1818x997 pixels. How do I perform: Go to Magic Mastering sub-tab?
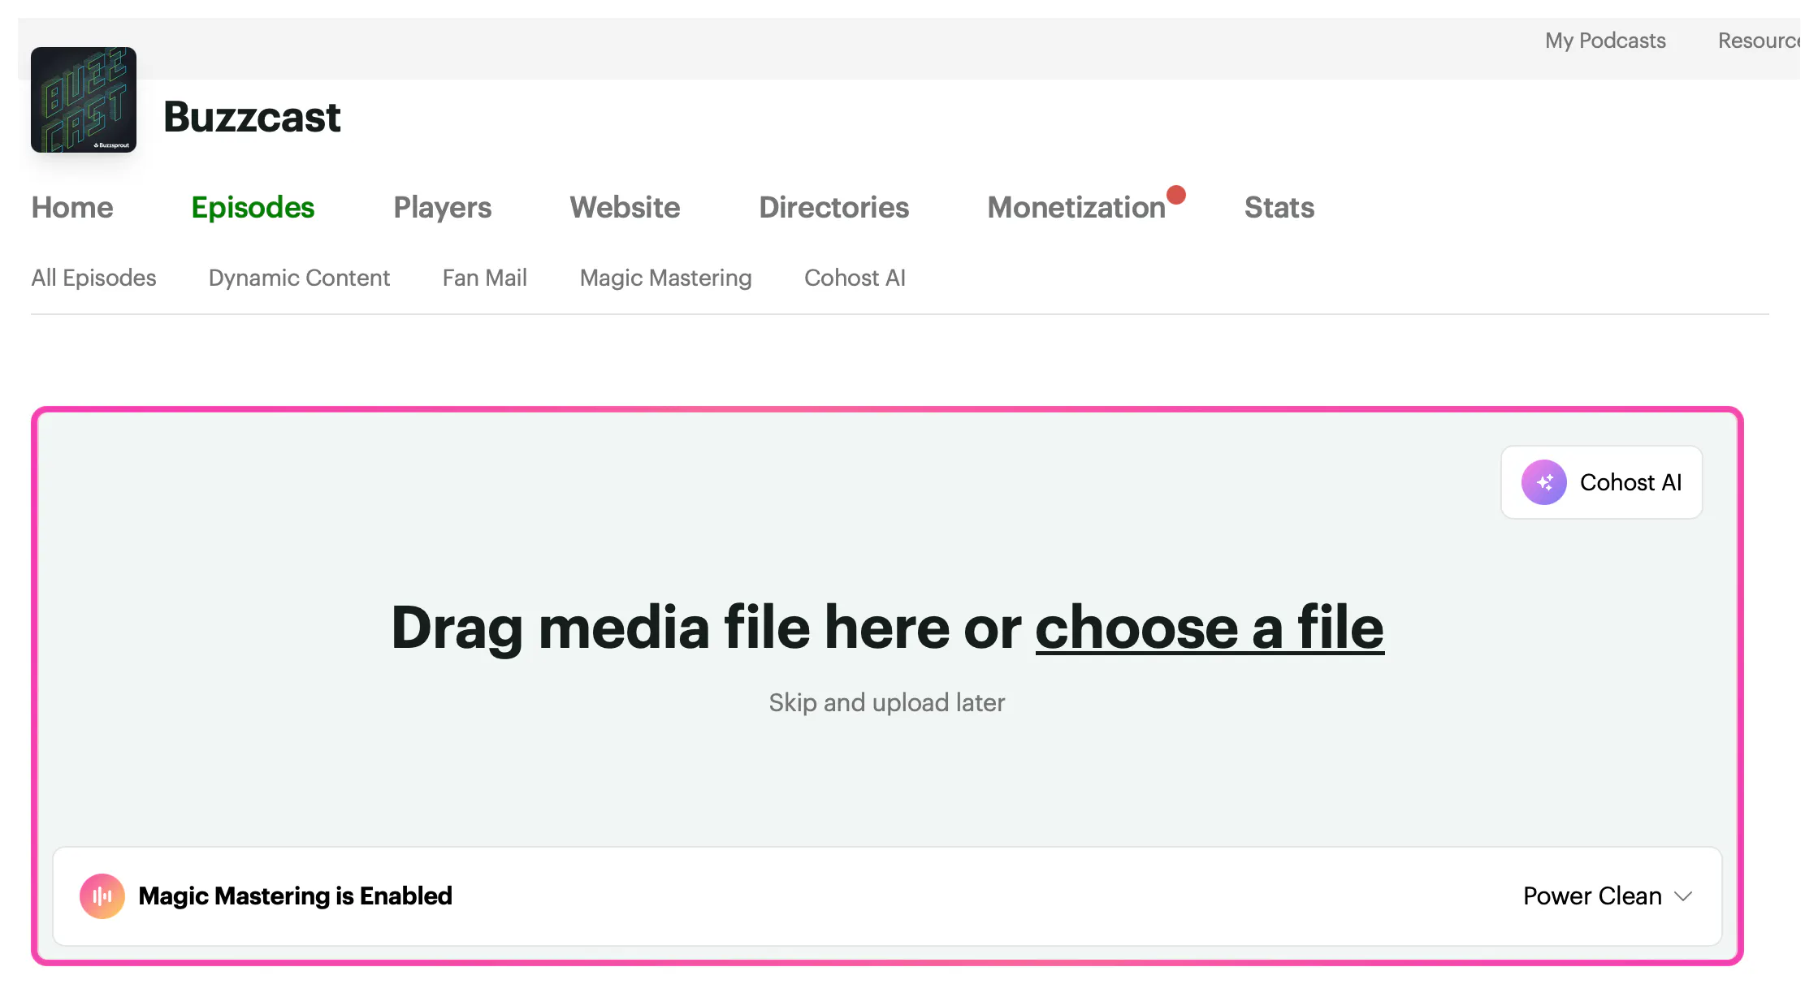[666, 278]
